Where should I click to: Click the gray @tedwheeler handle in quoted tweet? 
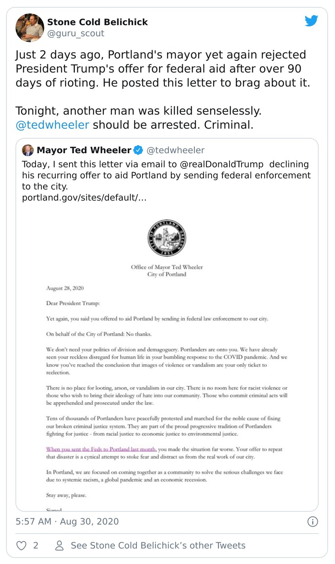(175, 150)
